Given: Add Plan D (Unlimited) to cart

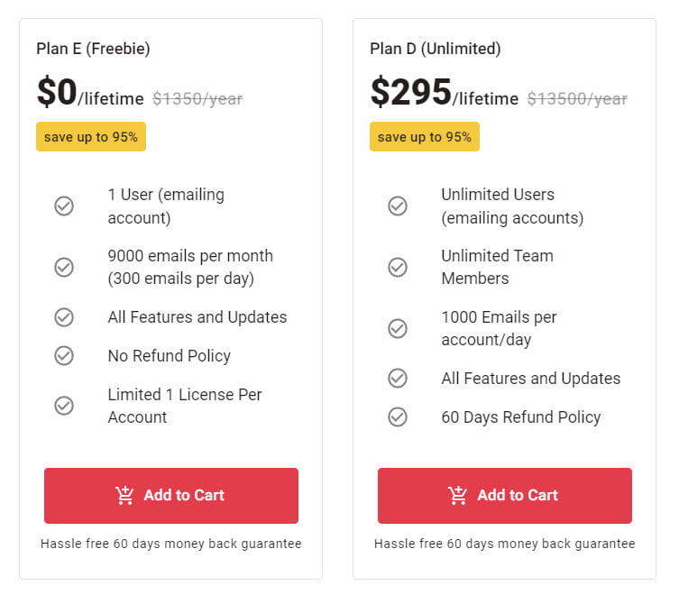Looking at the screenshot, I should [505, 495].
